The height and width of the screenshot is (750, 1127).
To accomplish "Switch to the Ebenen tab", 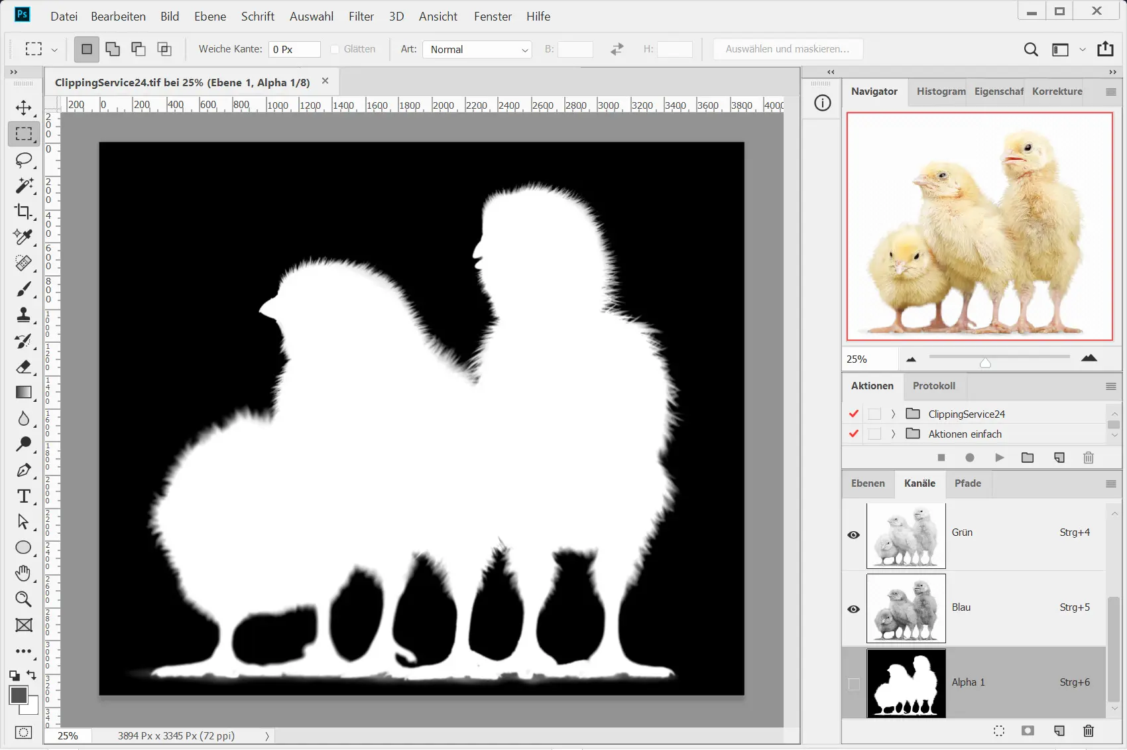I will 868,483.
